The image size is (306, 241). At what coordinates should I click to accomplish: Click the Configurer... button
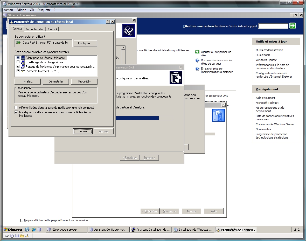85,43
